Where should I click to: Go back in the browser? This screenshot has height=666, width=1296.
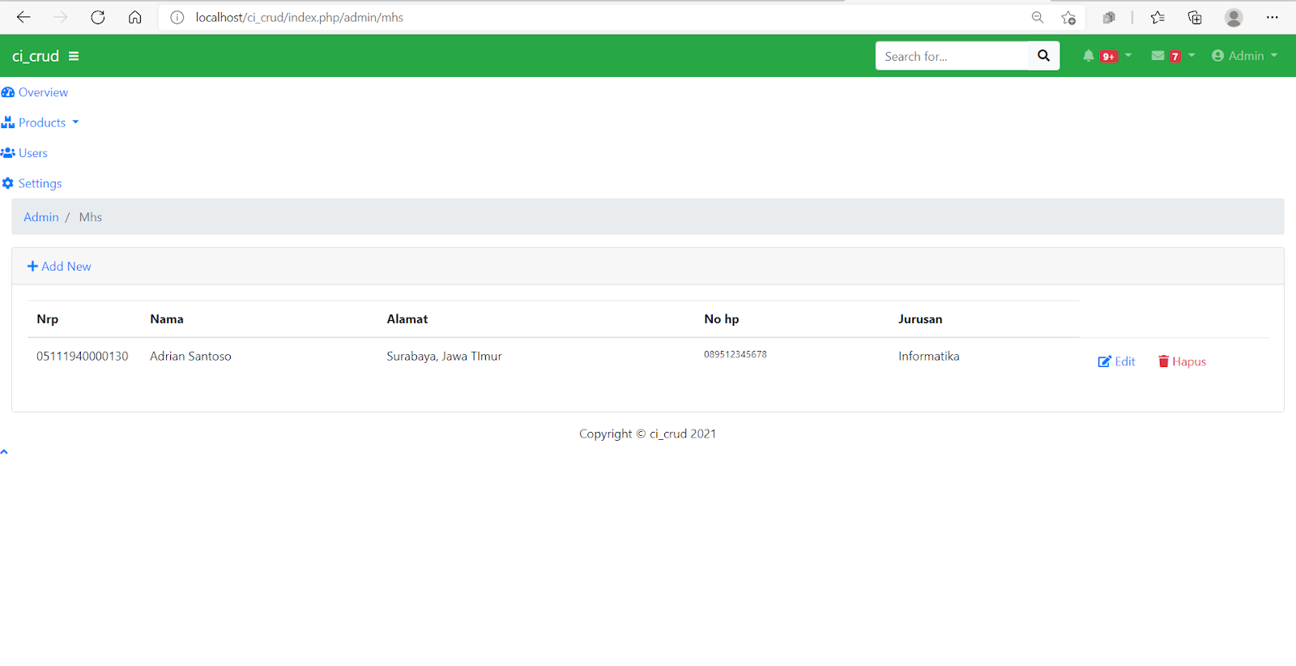pos(23,17)
